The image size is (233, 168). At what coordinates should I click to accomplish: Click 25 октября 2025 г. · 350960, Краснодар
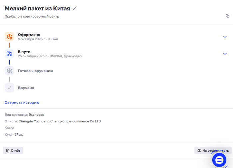click(x=50, y=56)
